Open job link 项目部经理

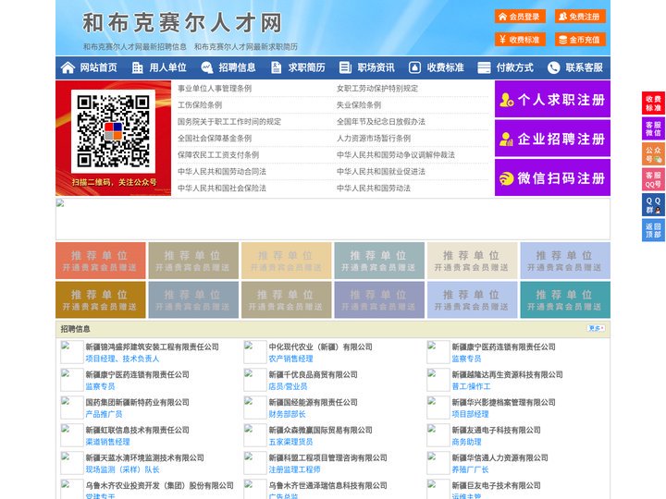click(470, 414)
